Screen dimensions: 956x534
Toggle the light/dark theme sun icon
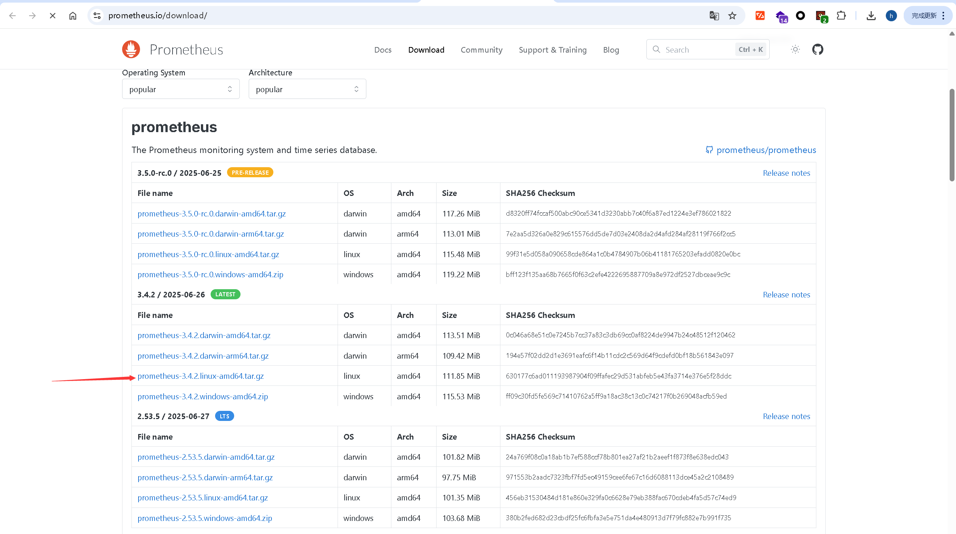[795, 49]
